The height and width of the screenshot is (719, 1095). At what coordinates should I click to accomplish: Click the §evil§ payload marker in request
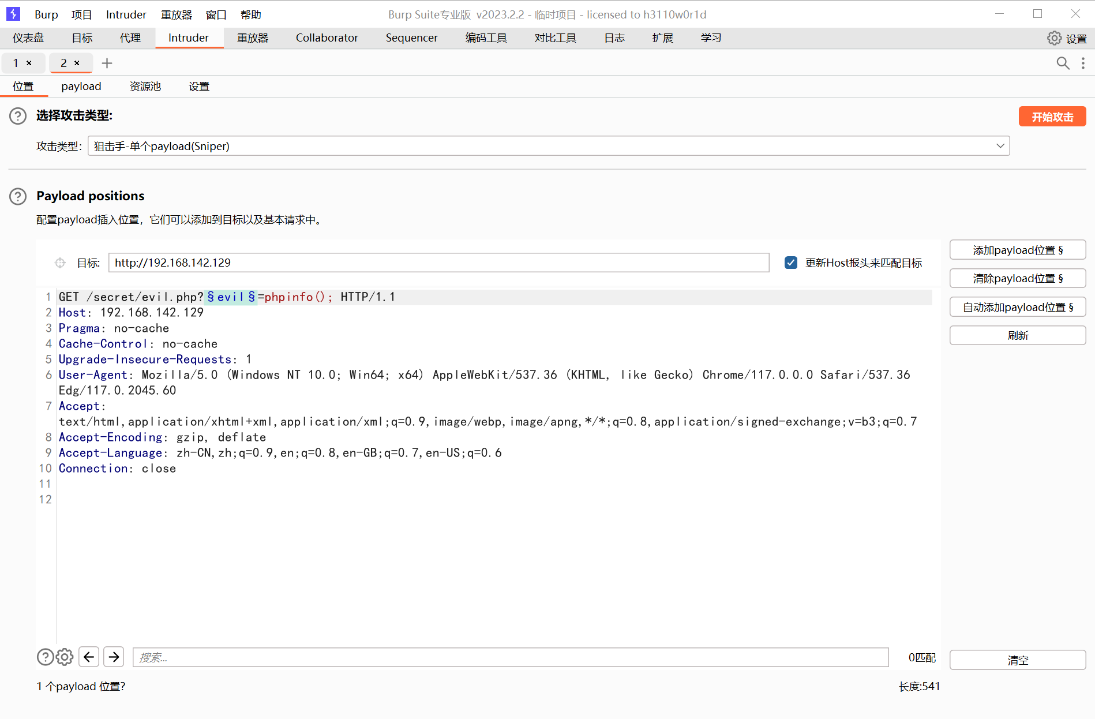pos(231,297)
